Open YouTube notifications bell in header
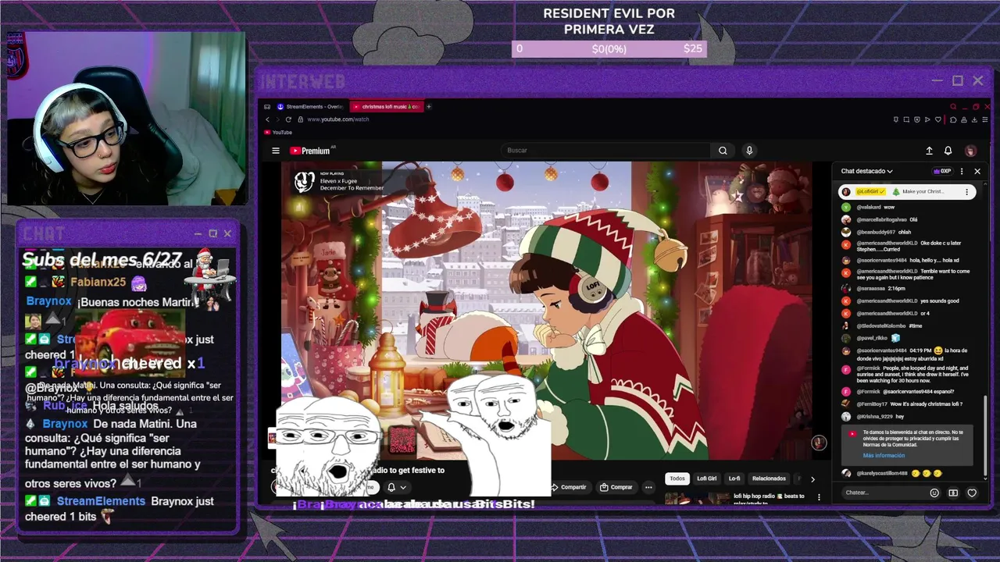Viewport: 1000px width, 562px height. [x=948, y=151]
